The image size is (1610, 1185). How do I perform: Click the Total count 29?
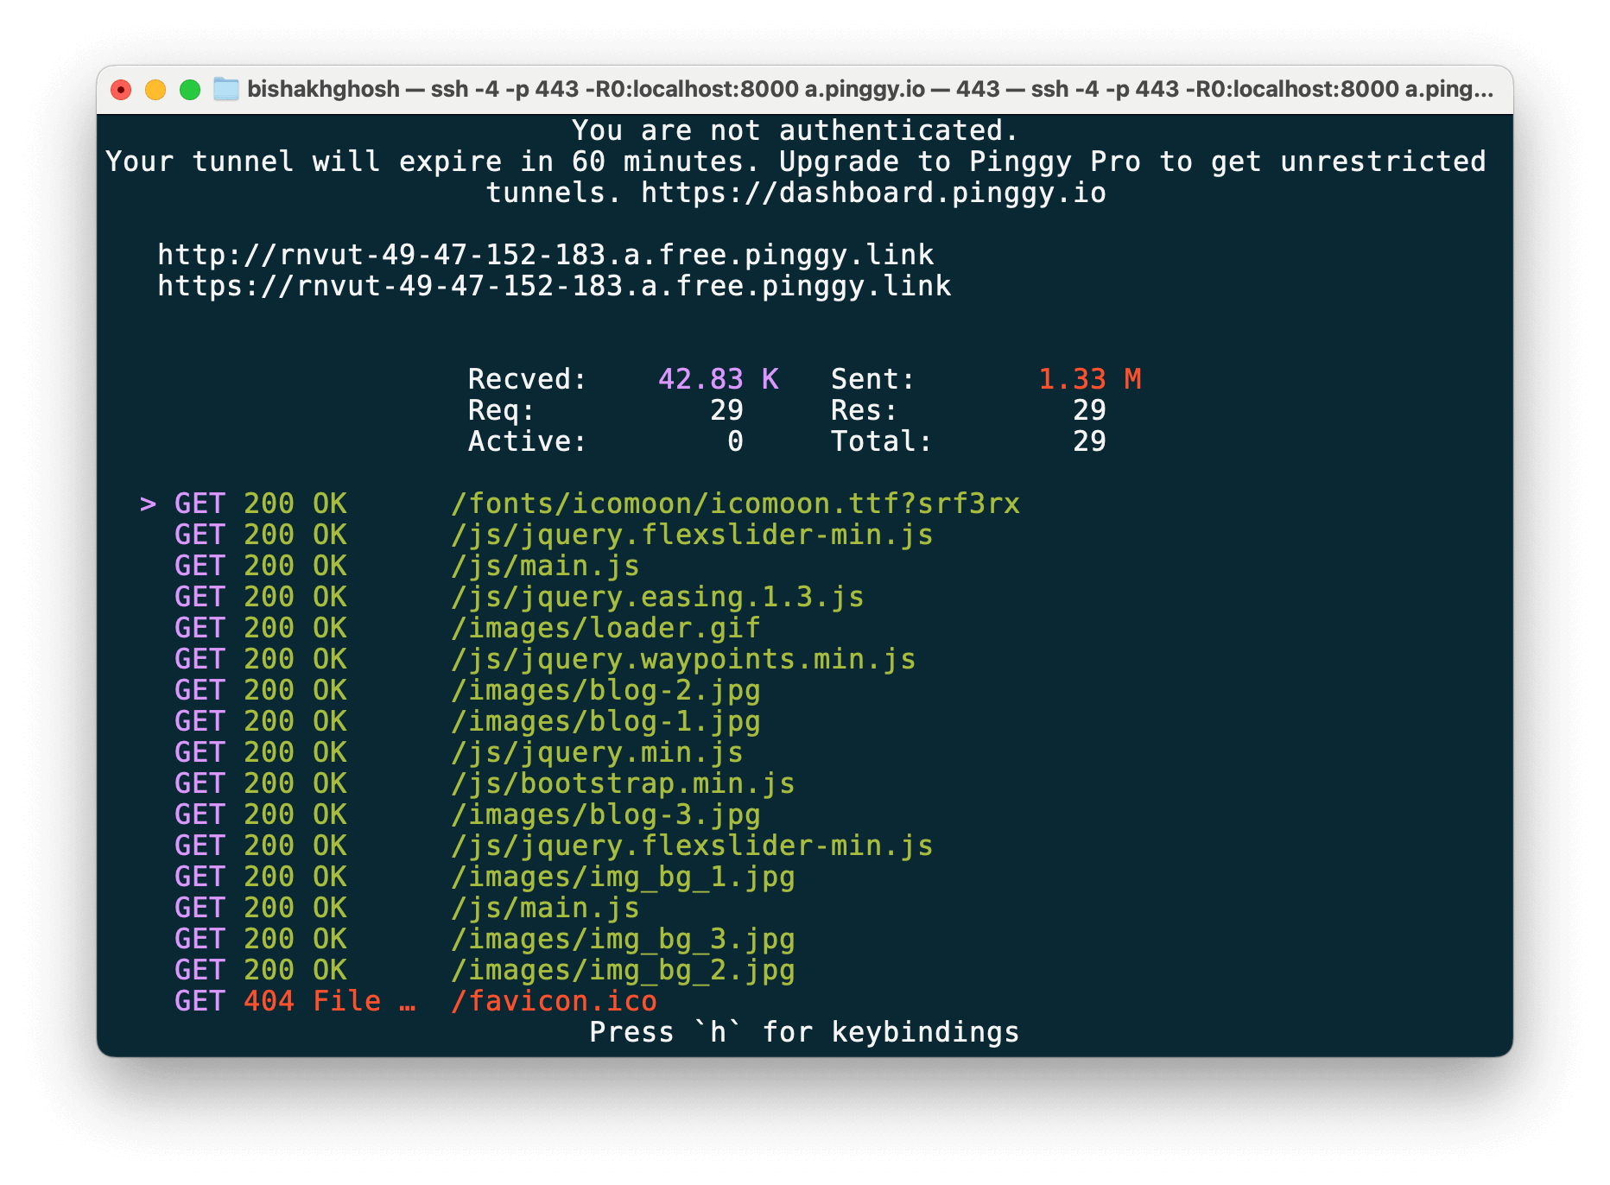(1089, 441)
